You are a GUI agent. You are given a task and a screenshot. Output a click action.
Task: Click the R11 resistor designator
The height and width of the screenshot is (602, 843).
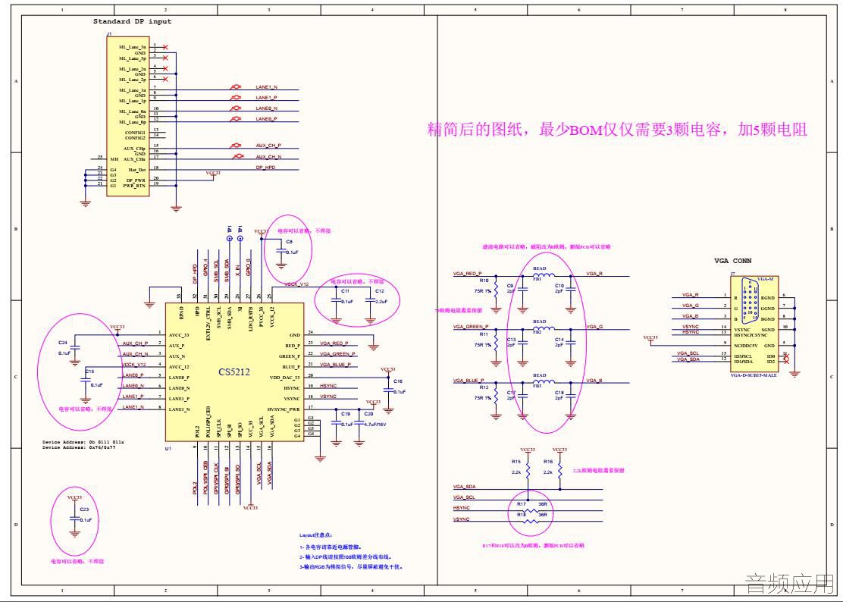click(x=484, y=334)
